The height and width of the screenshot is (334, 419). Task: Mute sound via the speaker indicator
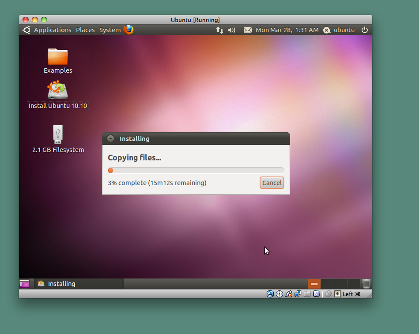click(x=231, y=30)
